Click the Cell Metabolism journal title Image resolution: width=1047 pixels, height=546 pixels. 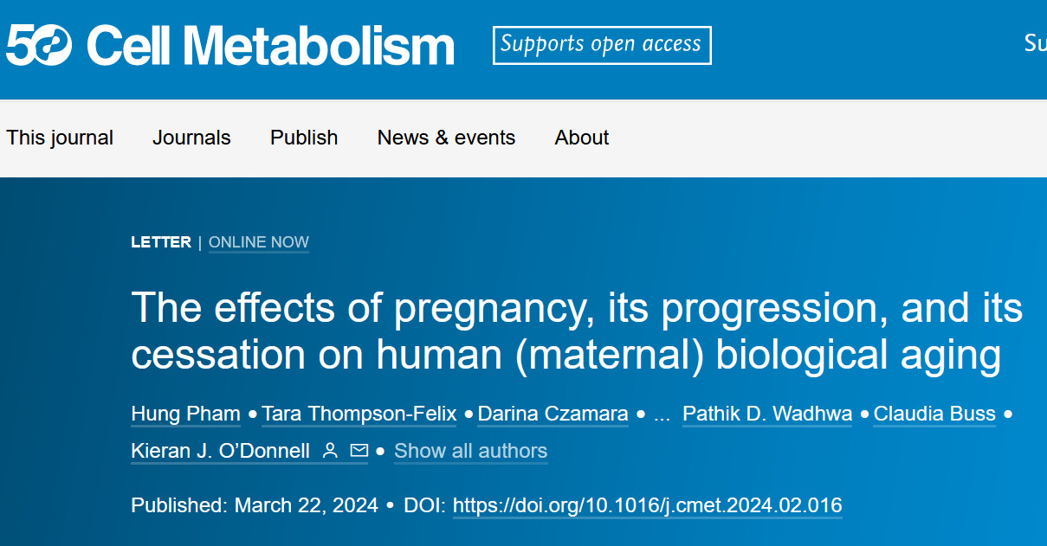[x=270, y=45]
